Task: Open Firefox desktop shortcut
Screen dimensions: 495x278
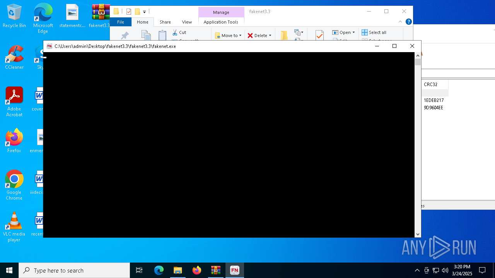Action: 14,141
